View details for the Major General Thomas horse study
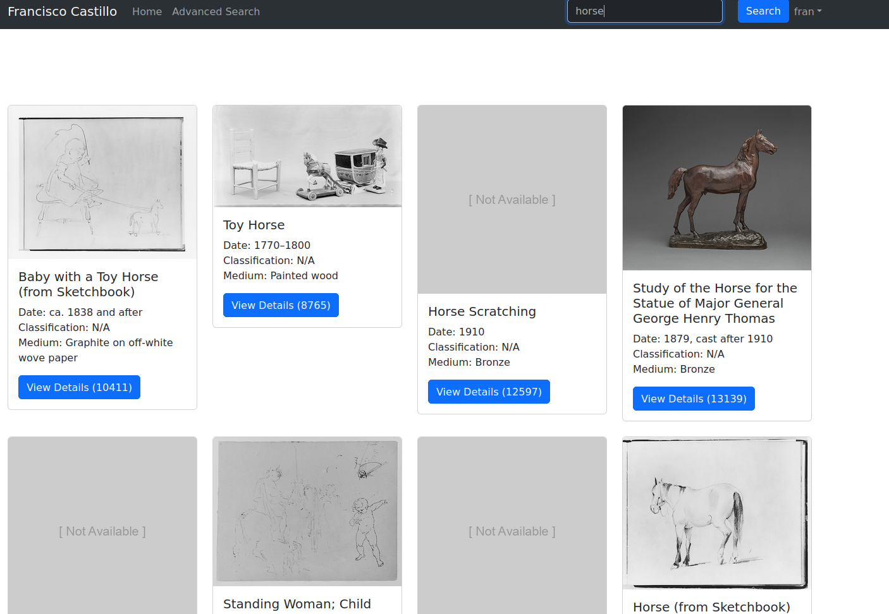The image size is (889, 614). coord(694,399)
